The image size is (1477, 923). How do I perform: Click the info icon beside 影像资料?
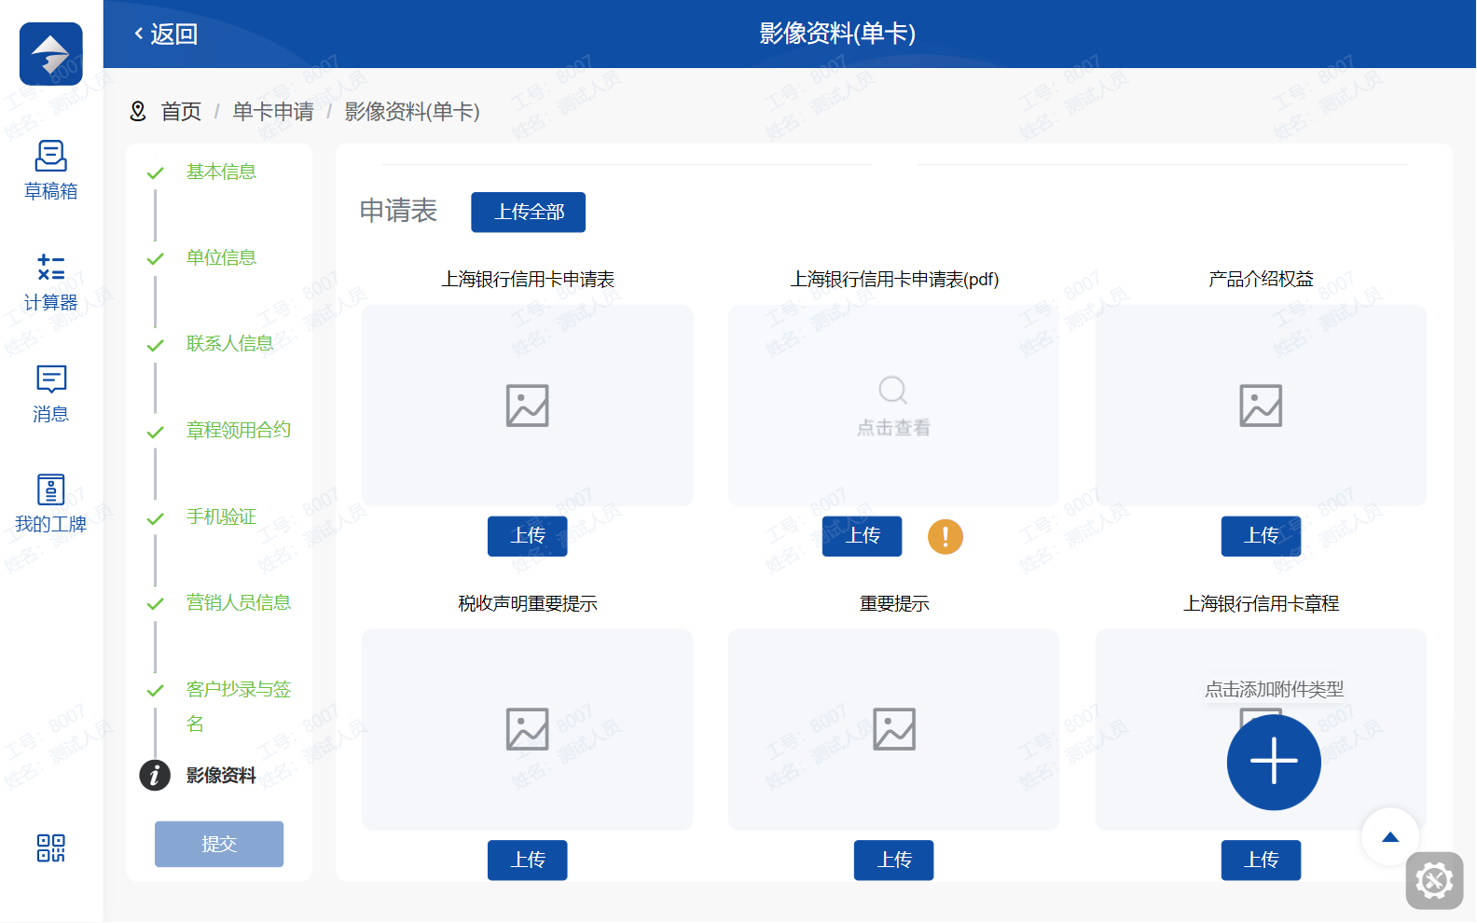(155, 775)
